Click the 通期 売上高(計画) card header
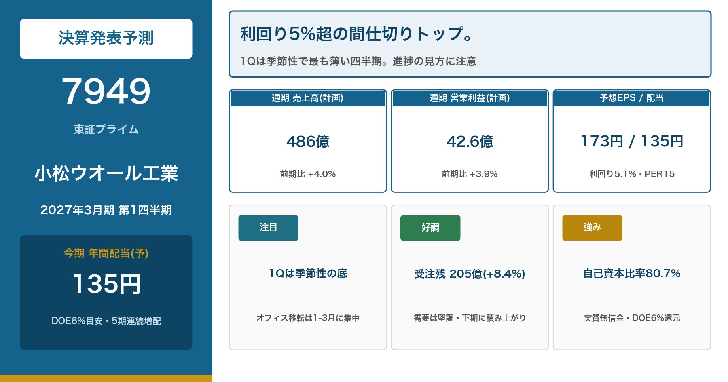Viewport: 728px width, 382px height. pos(308,98)
